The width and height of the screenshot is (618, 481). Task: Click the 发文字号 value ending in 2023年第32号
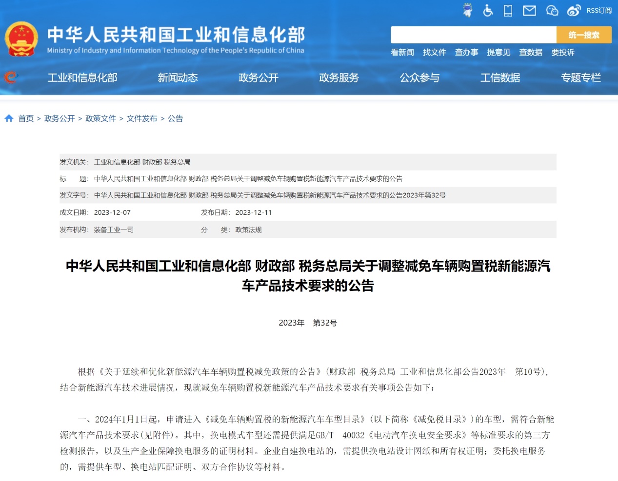270,195
